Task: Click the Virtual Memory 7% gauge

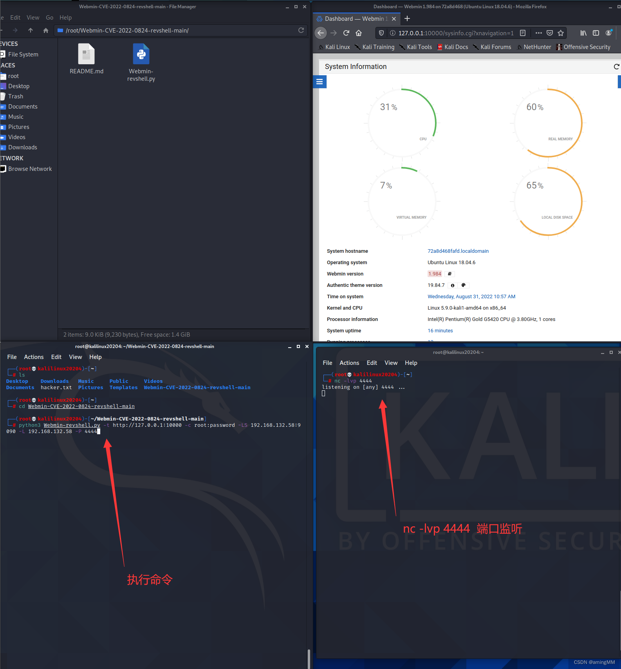Action: (x=402, y=201)
